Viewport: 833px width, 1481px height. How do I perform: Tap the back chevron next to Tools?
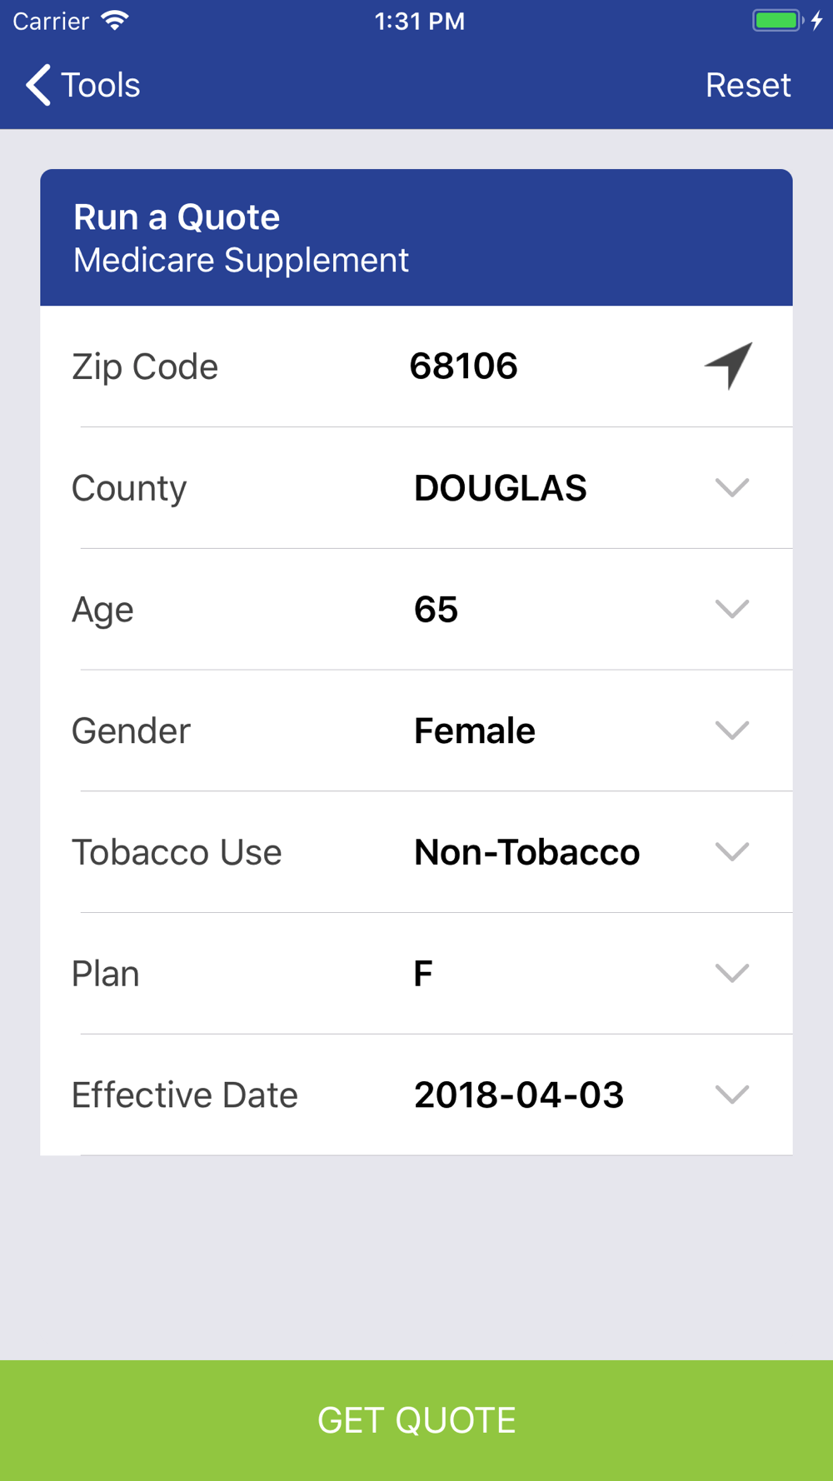point(38,85)
